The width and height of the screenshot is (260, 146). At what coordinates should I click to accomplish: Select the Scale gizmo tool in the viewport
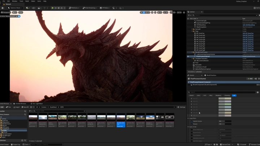click(149, 12)
